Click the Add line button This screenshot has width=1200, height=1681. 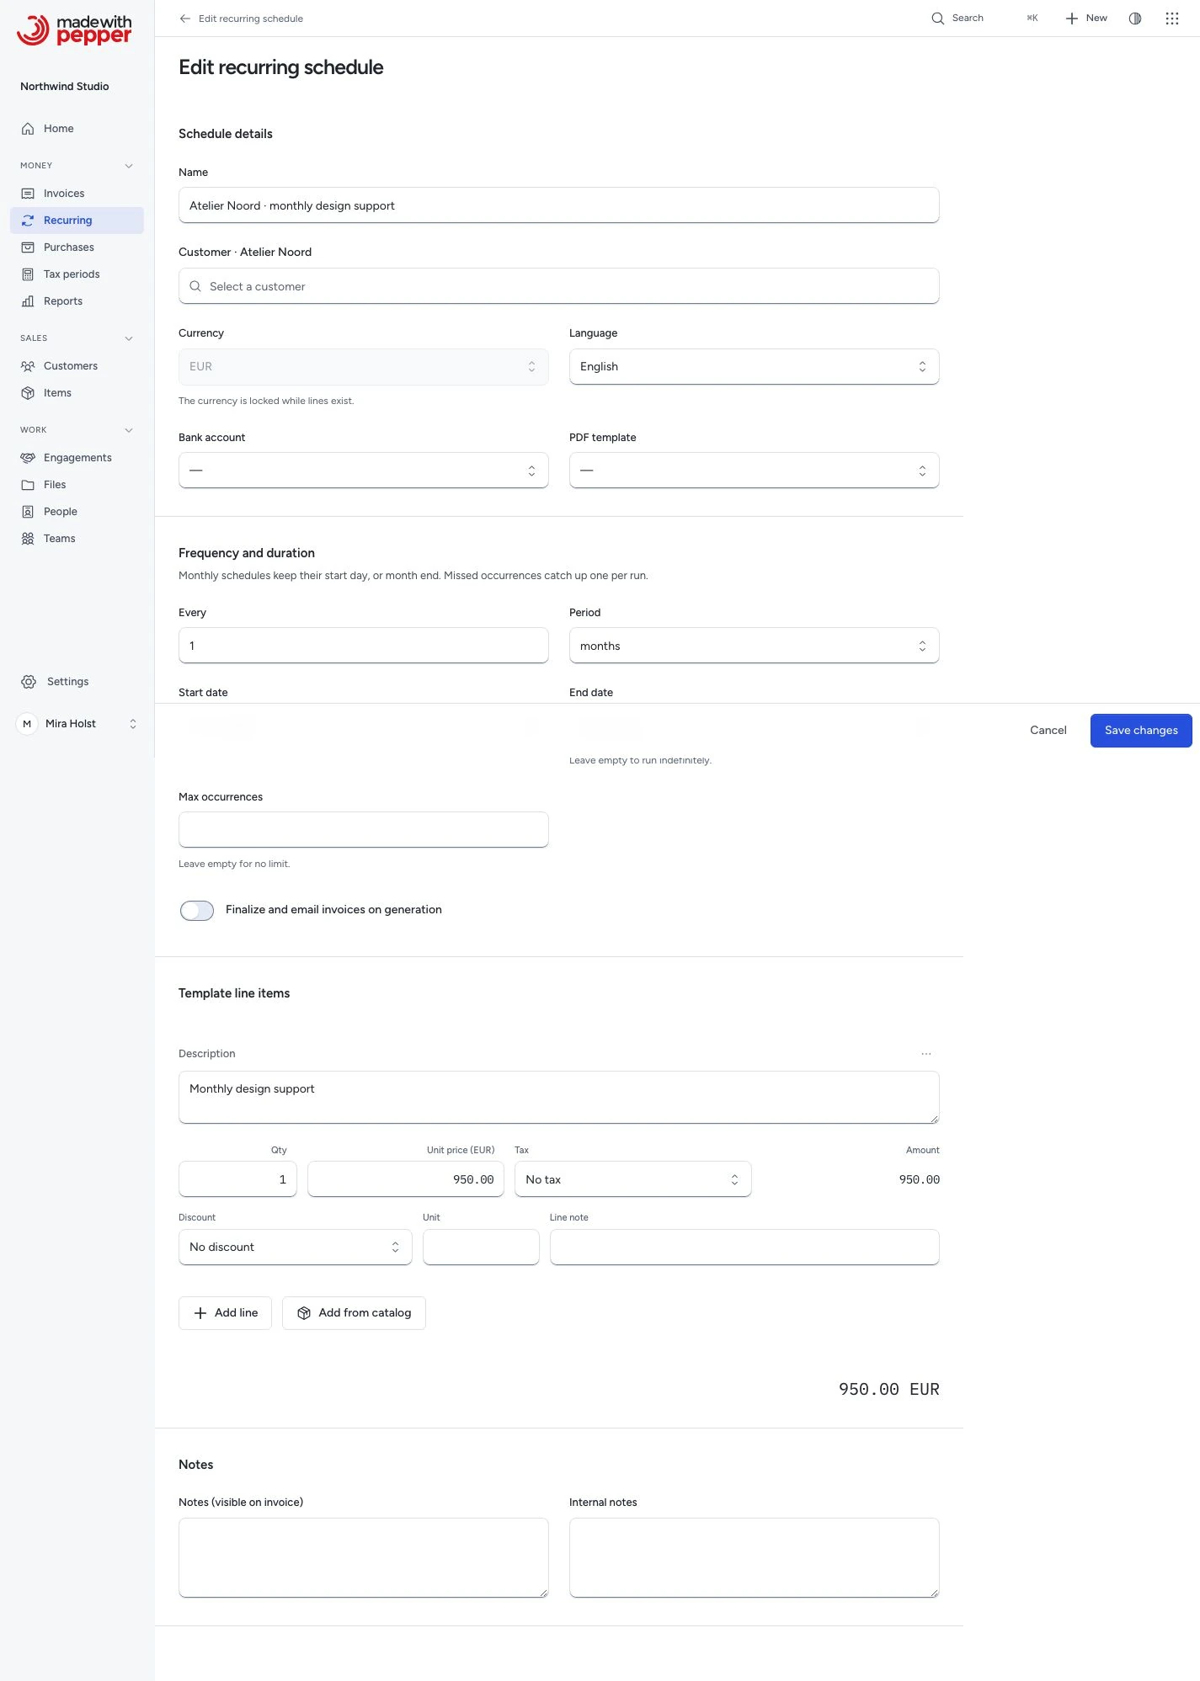click(225, 1313)
